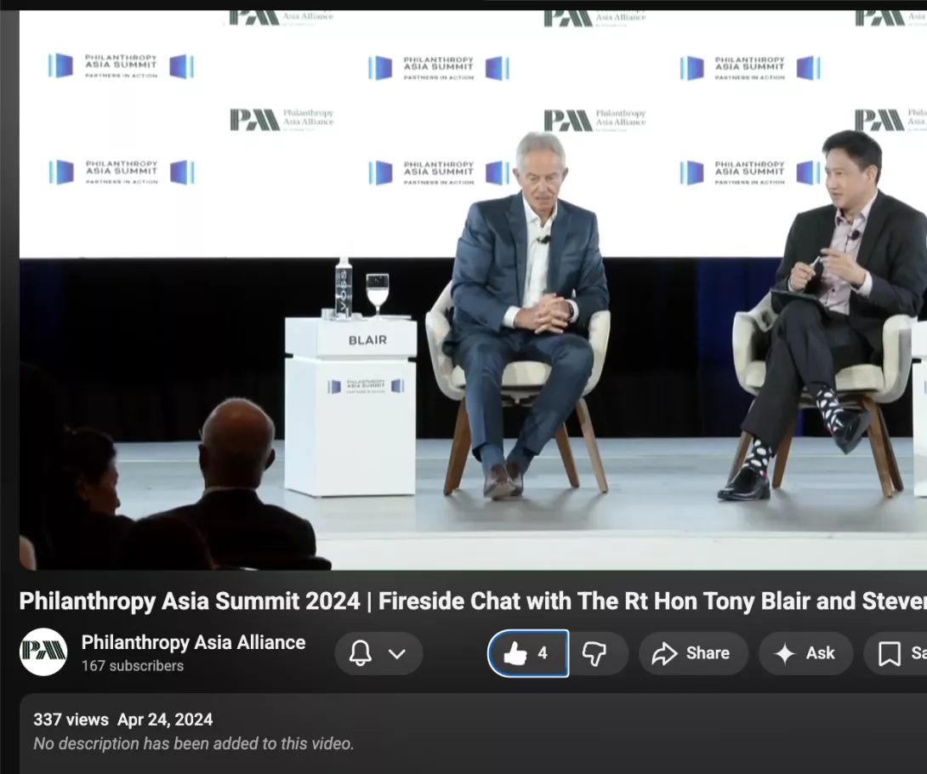This screenshot has width=927, height=774.
Task: Open the Philanthropy Asia Alliance channel avatar
Action: 43,652
